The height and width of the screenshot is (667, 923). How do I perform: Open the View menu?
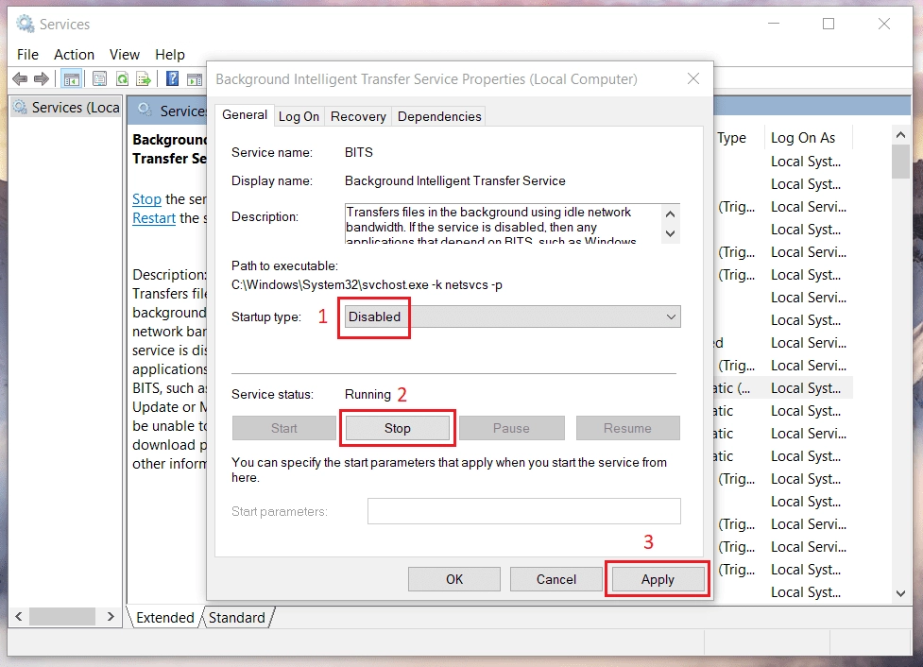(x=124, y=55)
